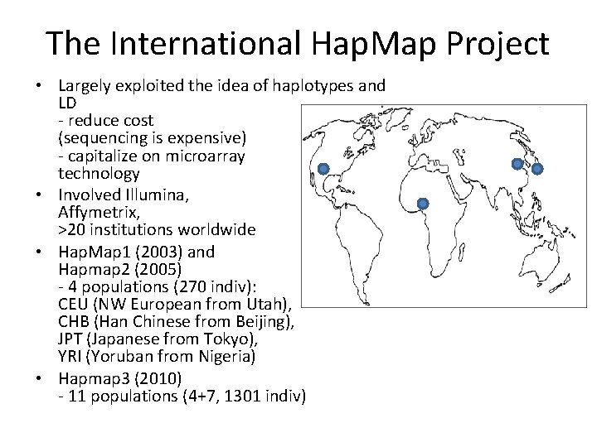Click the line 'CHB (Han Chinese from Beijing),'
Screen dimensions: 597x447
coord(176,322)
